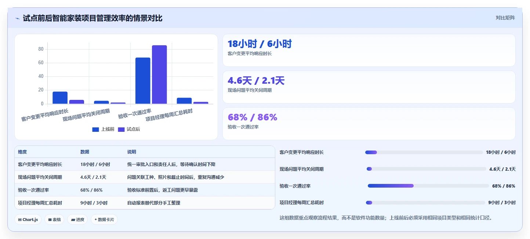Screen dimensions: 530x239
Task: Click the 客户变更平均响应时长 progress bar
Action: (x=424, y=152)
